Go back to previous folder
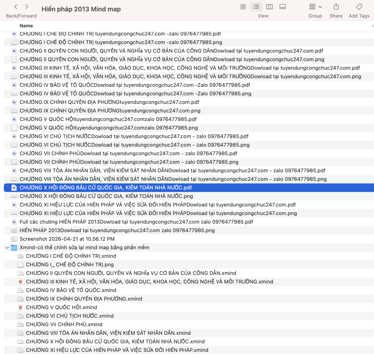This screenshot has height=354, width=374. [x=16, y=7]
